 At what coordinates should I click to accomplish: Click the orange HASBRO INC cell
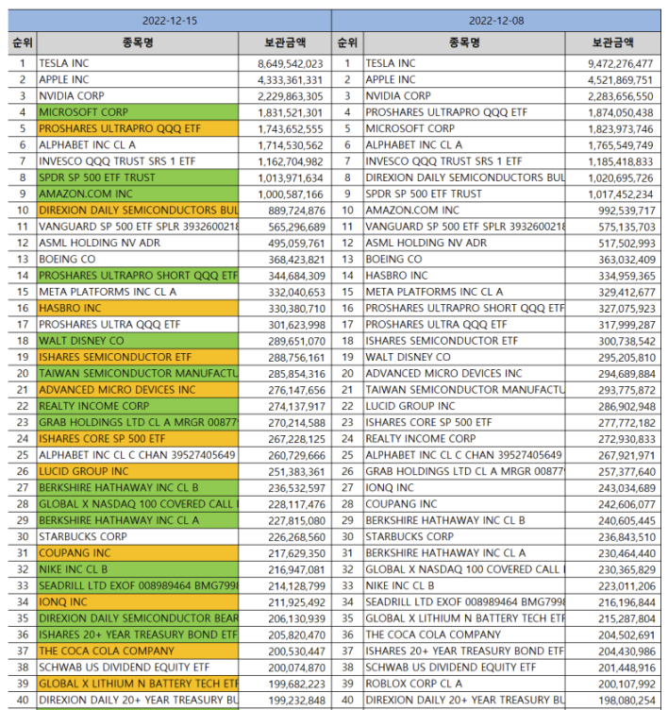click(x=138, y=309)
